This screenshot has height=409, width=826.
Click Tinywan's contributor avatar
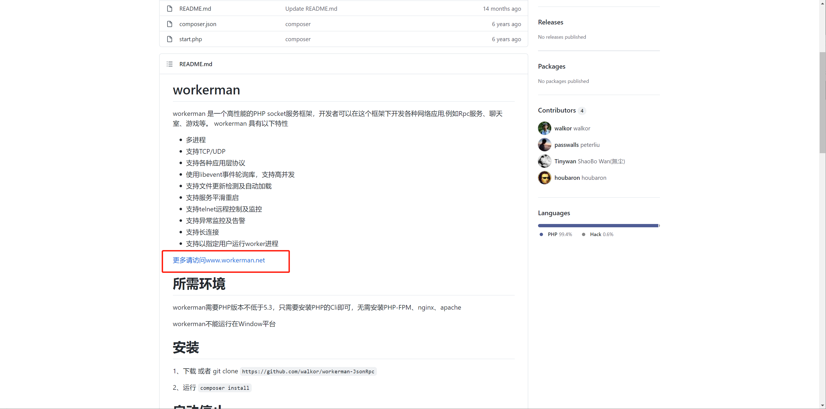pyautogui.click(x=544, y=161)
